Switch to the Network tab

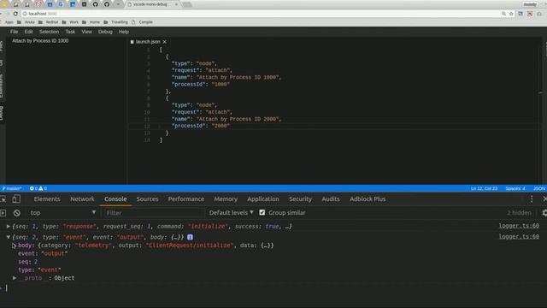pyautogui.click(x=82, y=199)
